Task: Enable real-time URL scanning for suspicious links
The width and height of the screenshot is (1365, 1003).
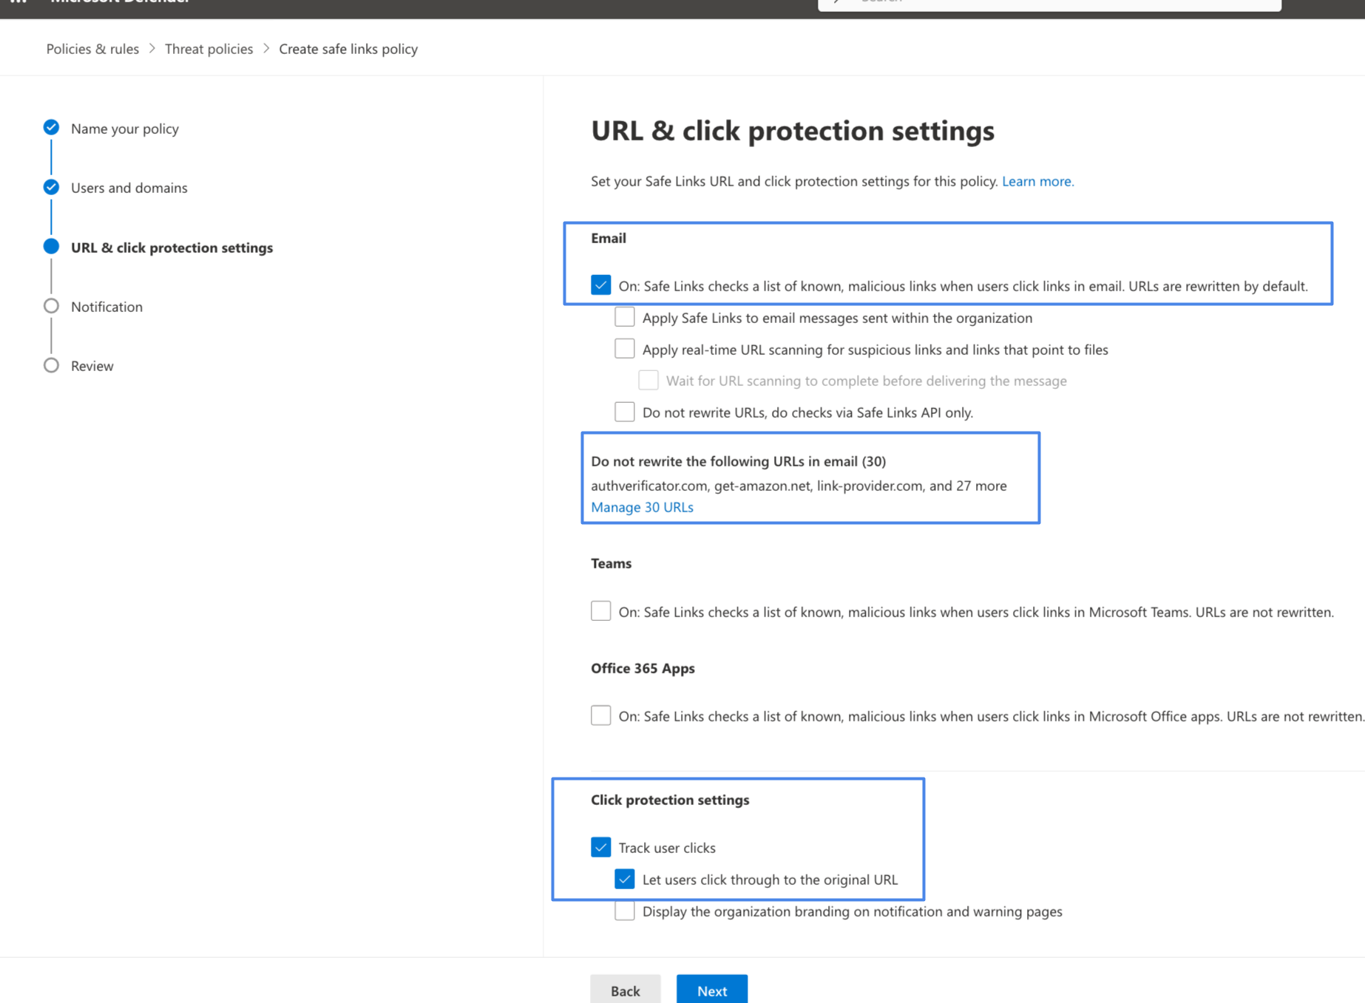Action: [624, 348]
